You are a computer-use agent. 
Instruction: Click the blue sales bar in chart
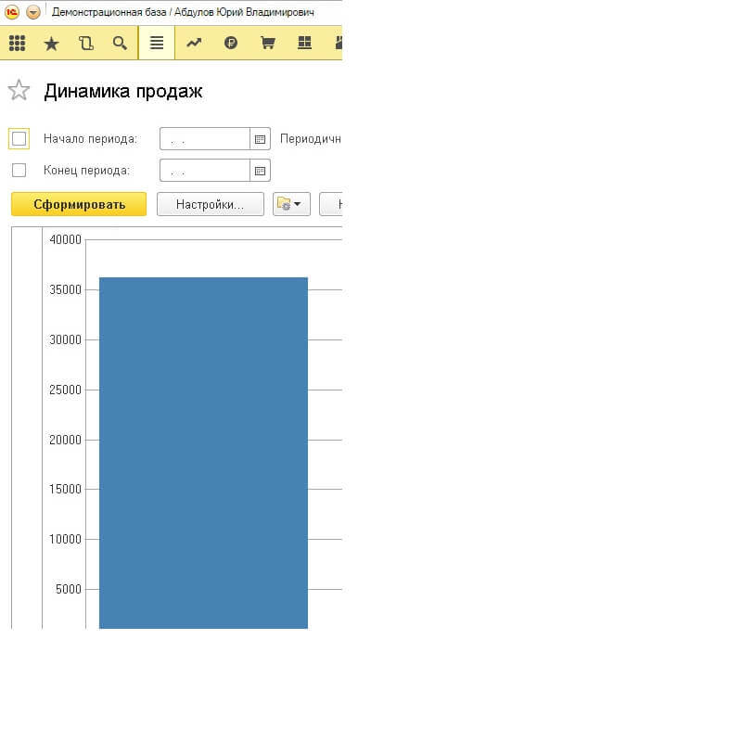203,453
